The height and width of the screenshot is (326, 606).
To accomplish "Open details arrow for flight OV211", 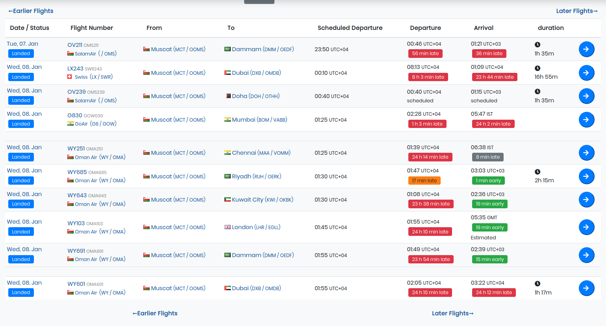I will coord(586,49).
